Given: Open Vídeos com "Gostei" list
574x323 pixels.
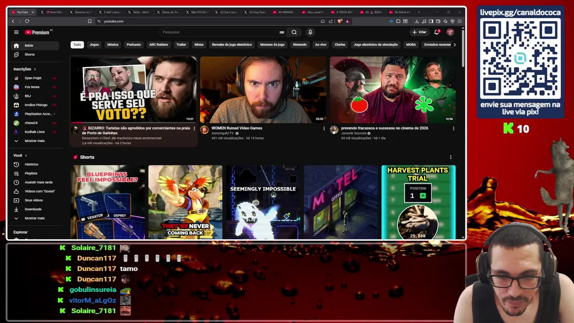Looking at the screenshot, I should (x=35, y=191).
